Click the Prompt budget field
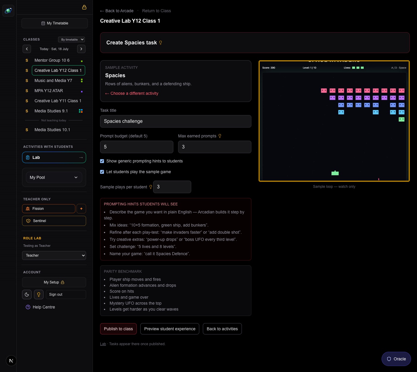417x372 pixels. click(x=137, y=147)
